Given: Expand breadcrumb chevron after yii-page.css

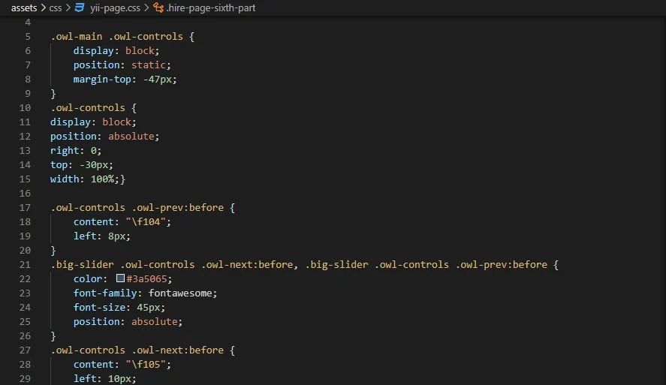Looking at the screenshot, I should (x=146, y=8).
